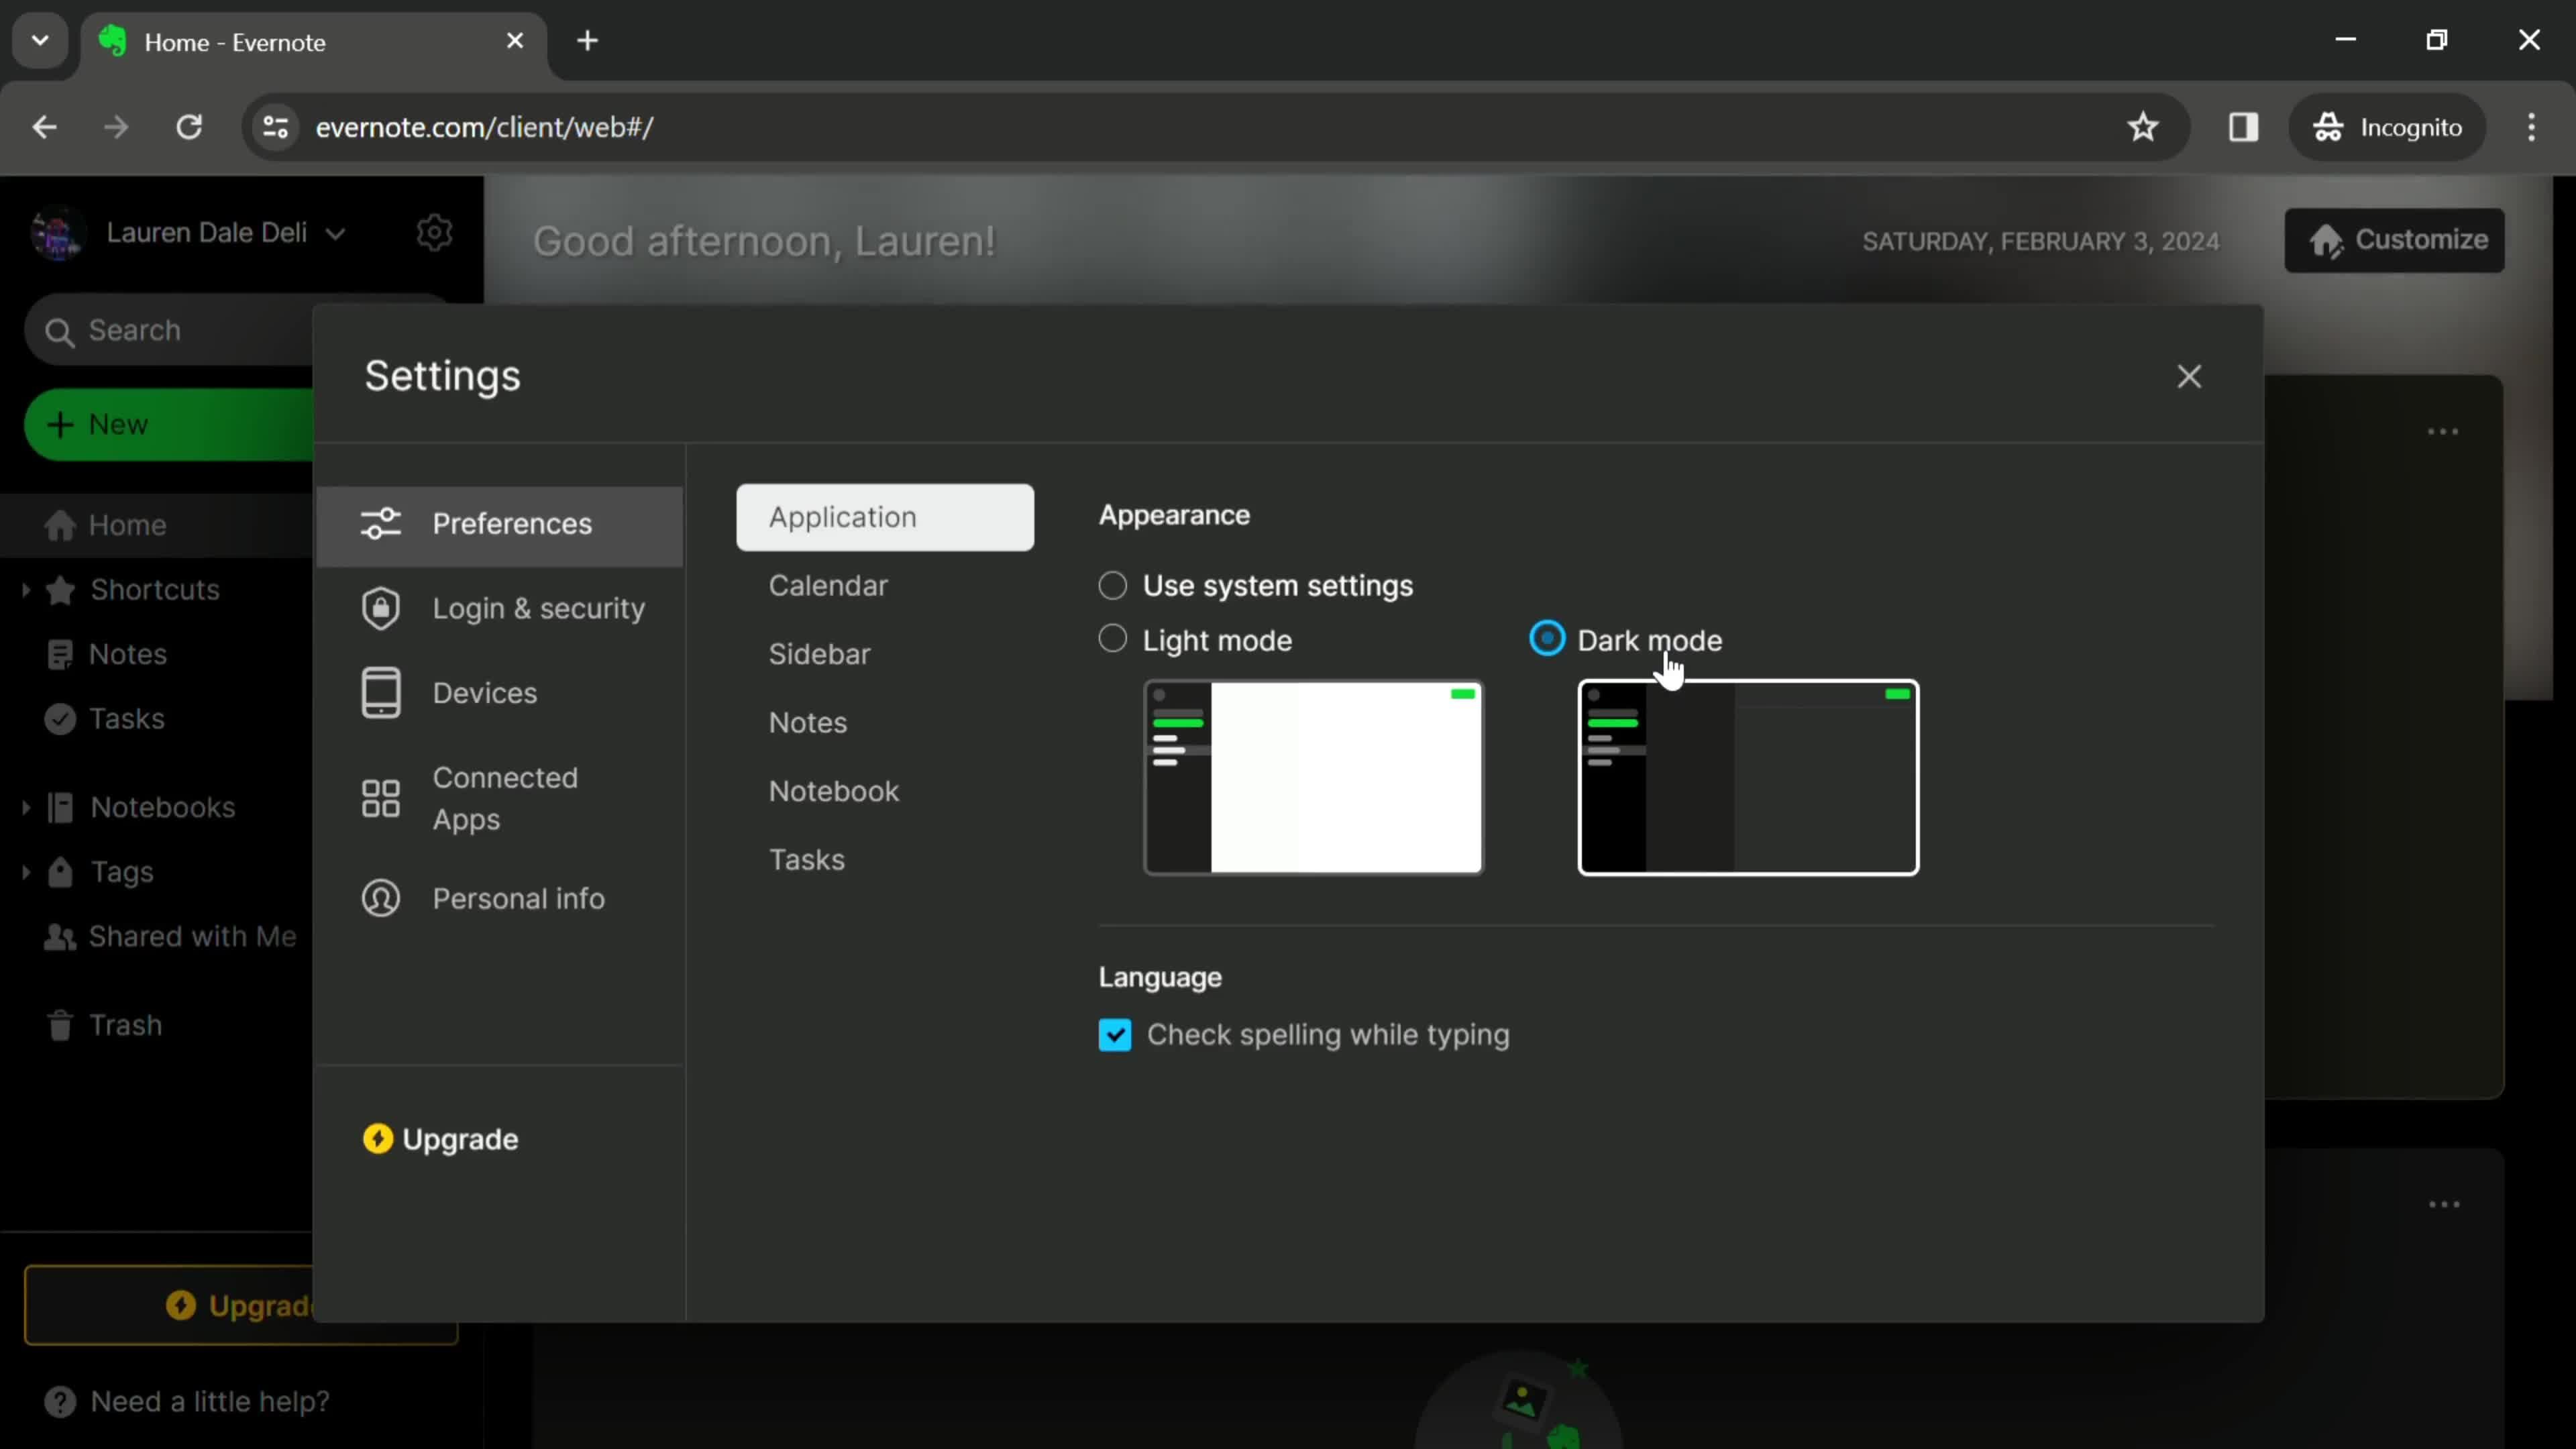Click the Notebooks sidebar icon
The width and height of the screenshot is (2576, 1449).
pyautogui.click(x=60, y=807)
